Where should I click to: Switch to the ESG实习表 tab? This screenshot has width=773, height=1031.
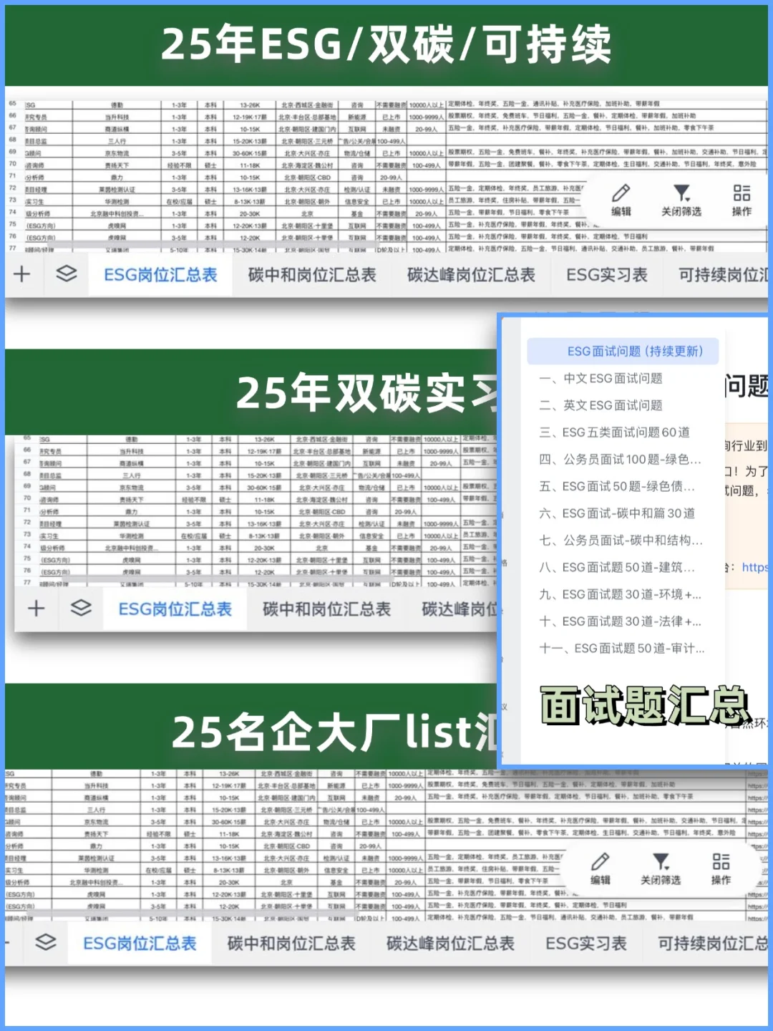(606, 275)
